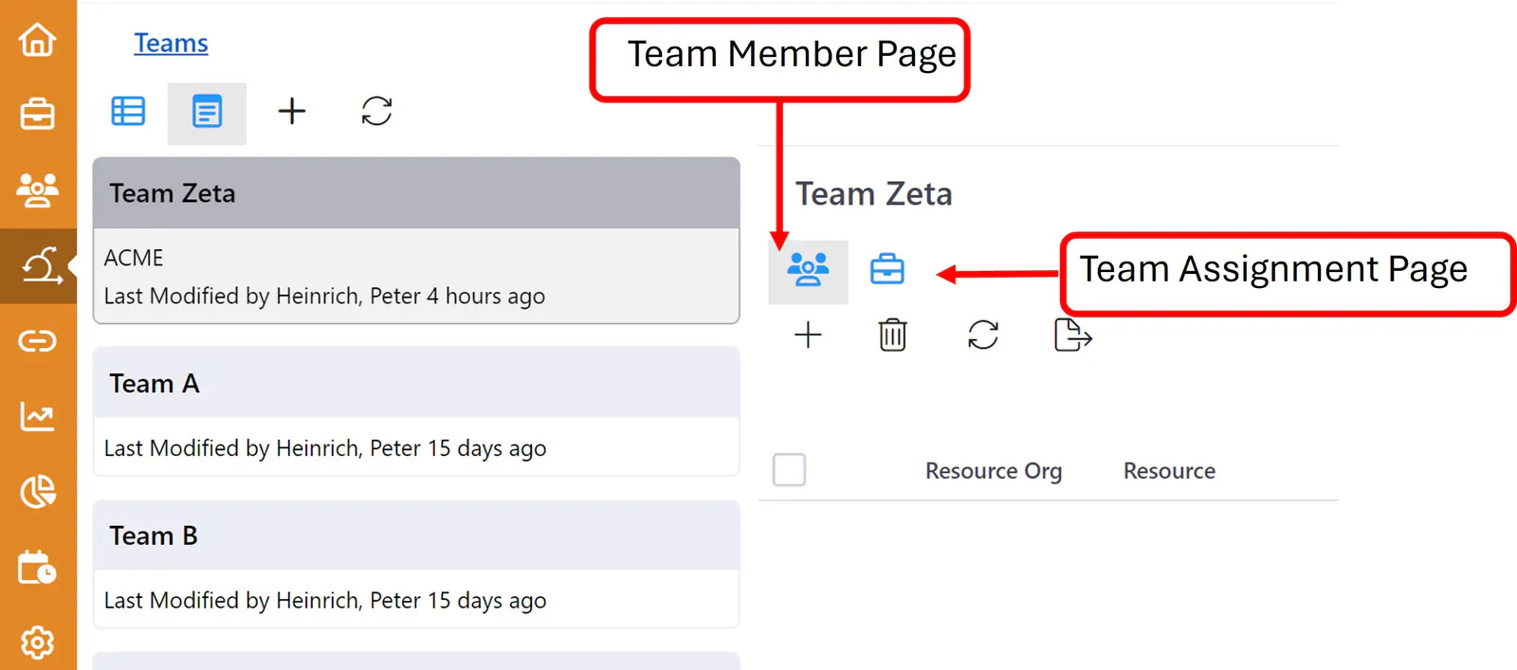Open the Team Member page icon
Screen dimensions: 1517x670
pos(808,270)
